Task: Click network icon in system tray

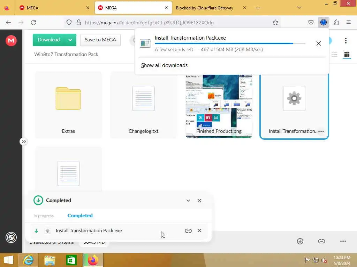Action: point(316,260)
